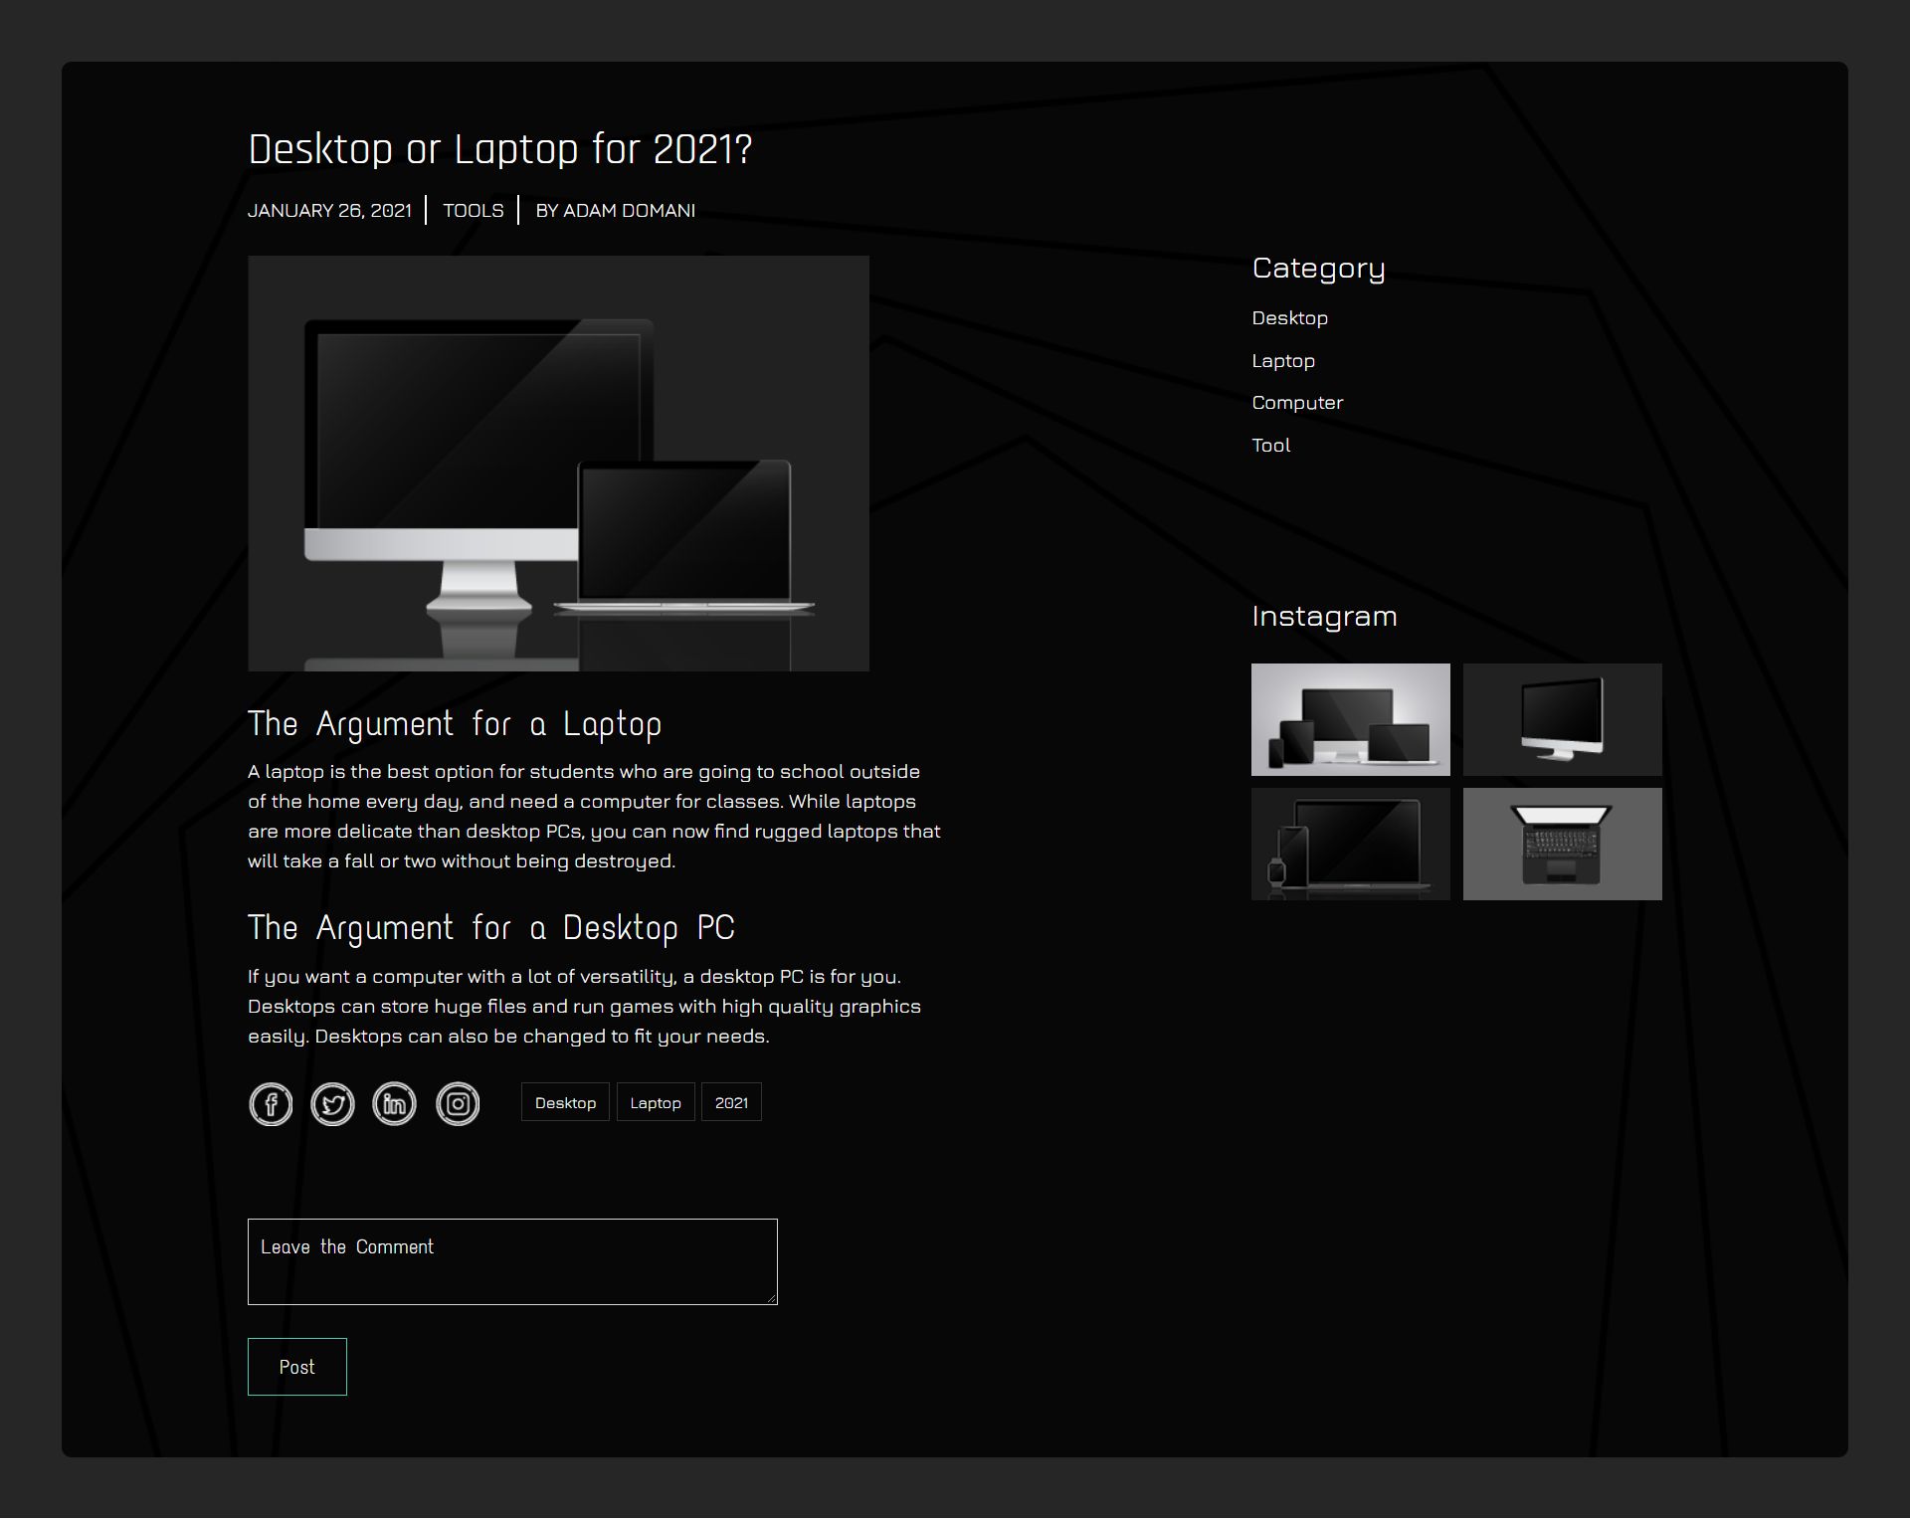Open the main desktop and laptop article image
Viewport: 1910px width, 1519px height.
(x=558, y=464)
